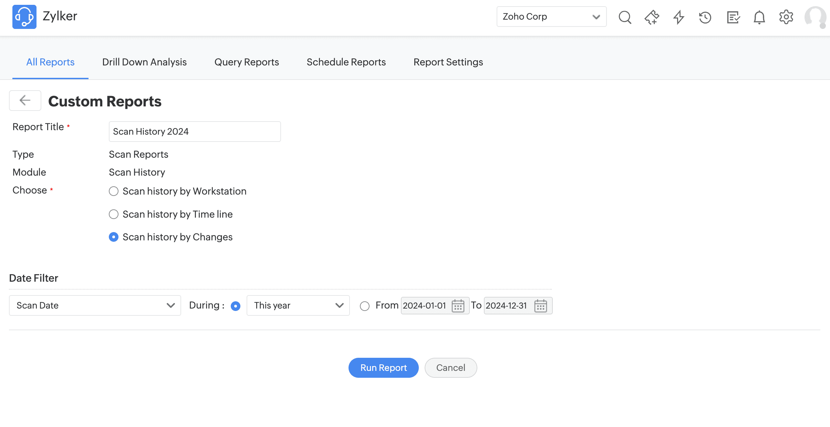Open the AI sparkle assistant icon
The height and width of the screenshot is (427, 830).
652,17
